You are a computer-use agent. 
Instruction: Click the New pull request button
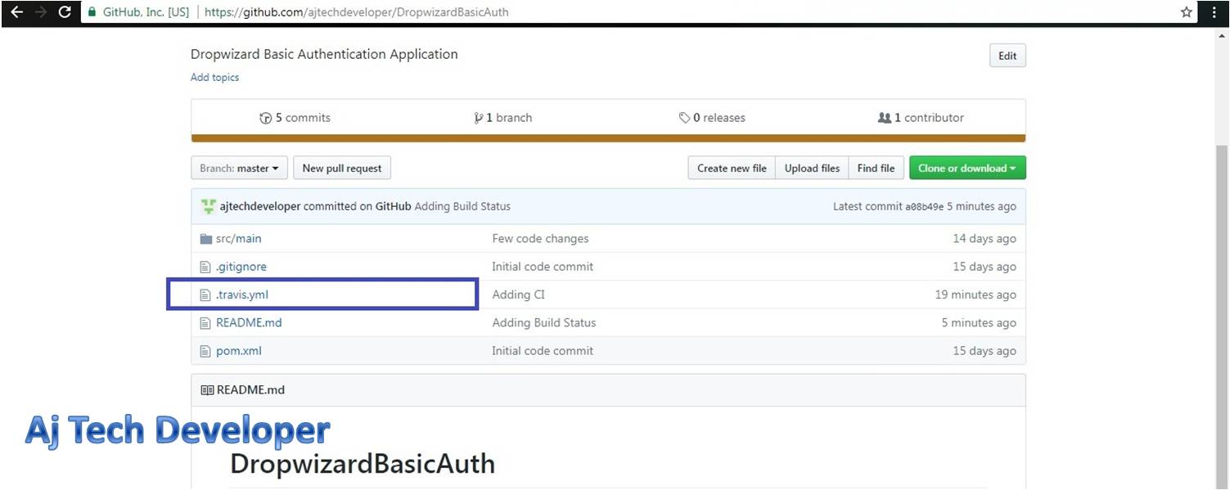[x=342, y=168]
